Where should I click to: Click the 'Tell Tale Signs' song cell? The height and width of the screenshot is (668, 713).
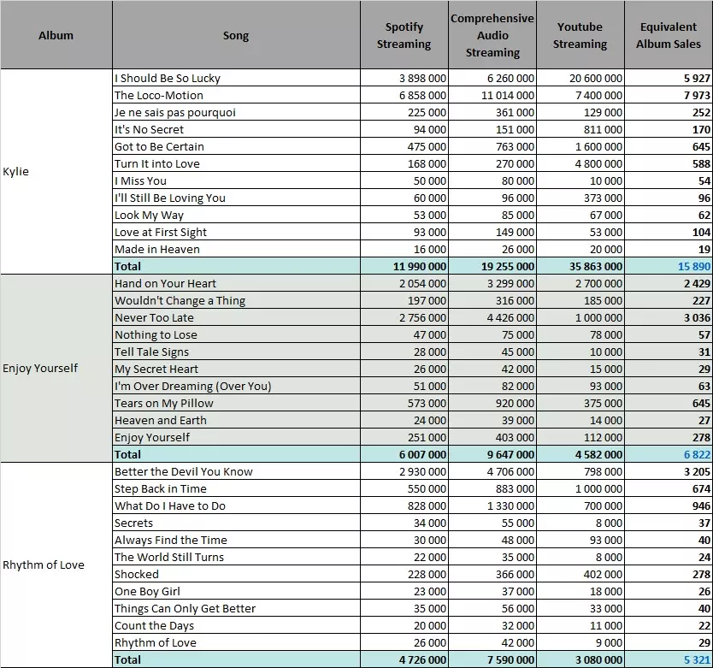point(236,352)
